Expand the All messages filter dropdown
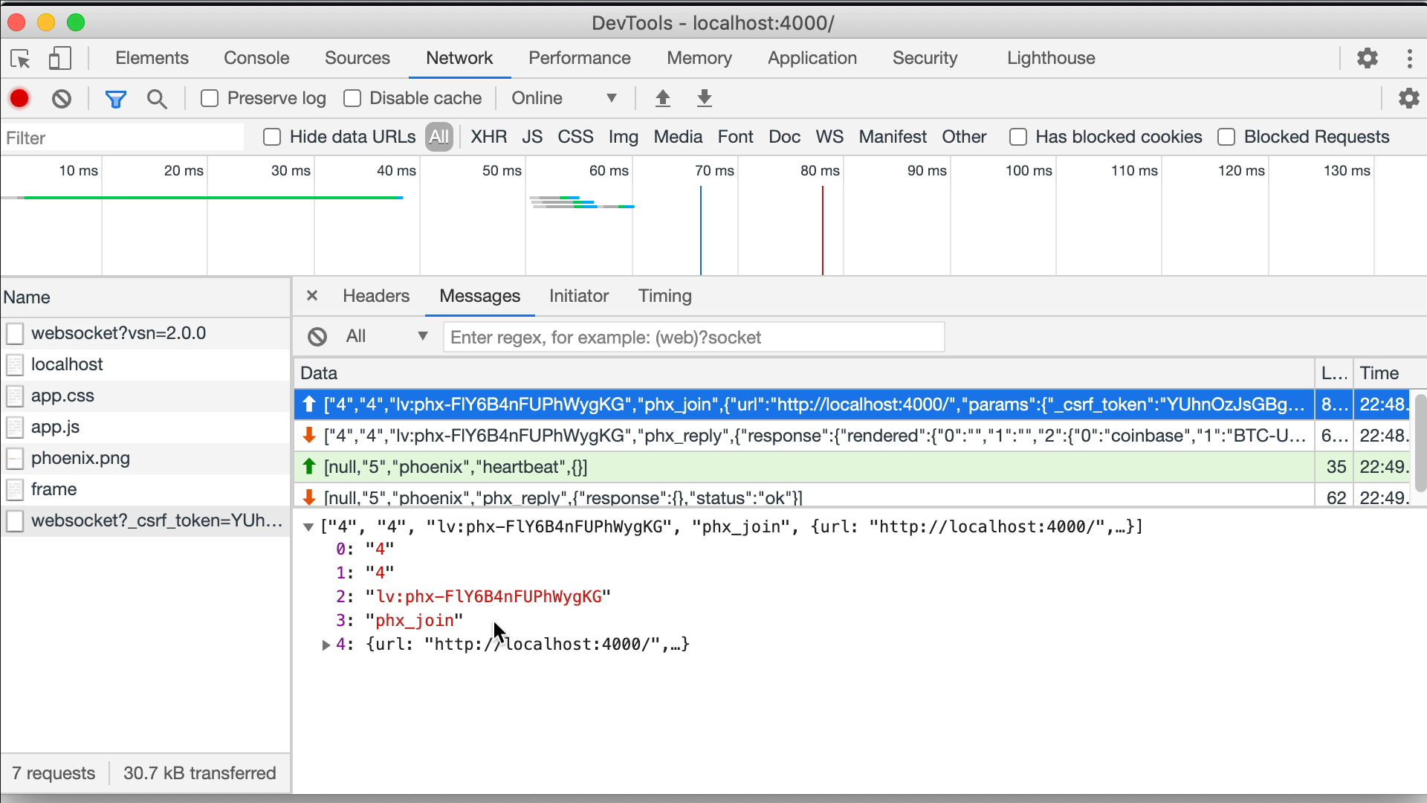 (x=422, y=338)
